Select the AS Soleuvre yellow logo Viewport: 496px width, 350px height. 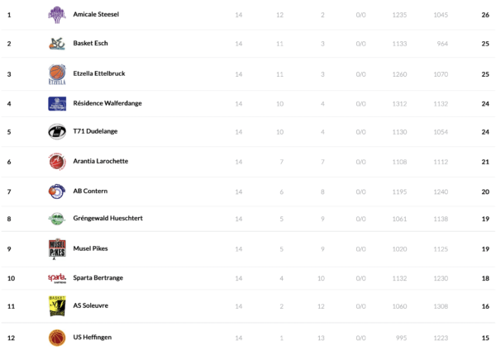[57, 305]
